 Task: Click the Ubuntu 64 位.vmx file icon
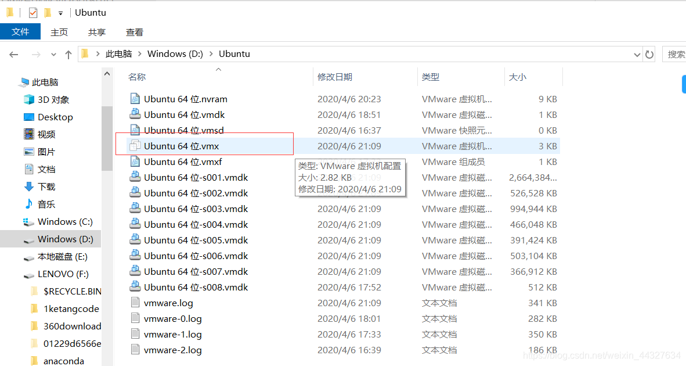135,145
